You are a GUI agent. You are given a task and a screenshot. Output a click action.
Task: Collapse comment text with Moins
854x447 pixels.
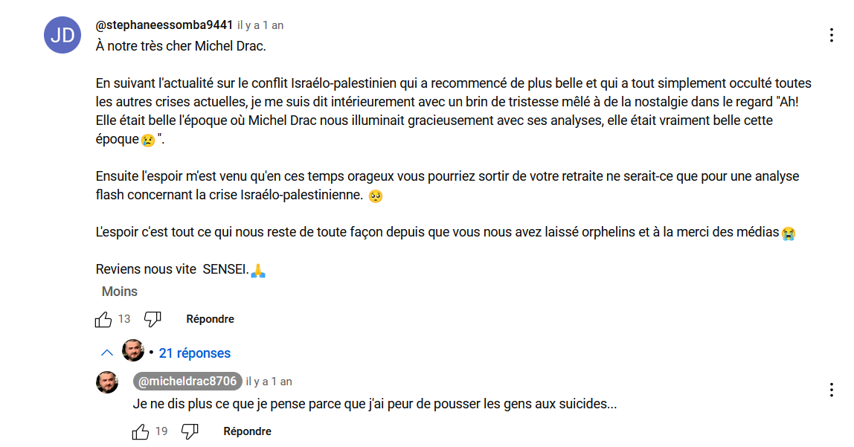[x=119, y=292]
